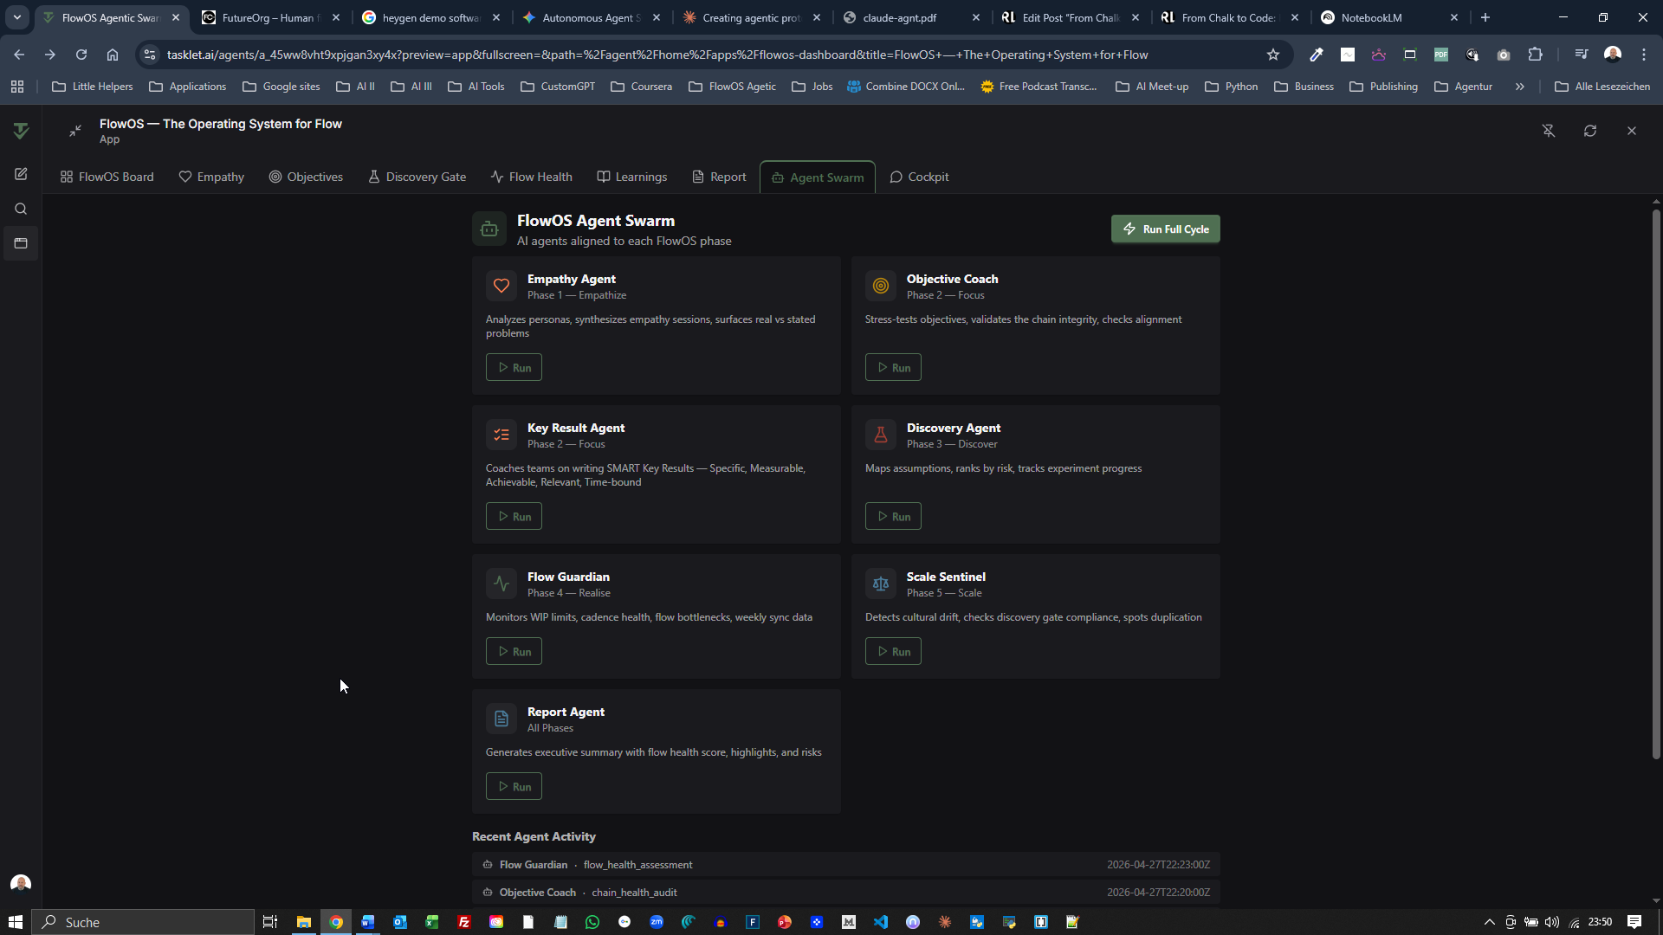The image size is (1663, 935).
Task: Click the refresh app icon
Action: pyautogui.click(x=1590, y=131)
